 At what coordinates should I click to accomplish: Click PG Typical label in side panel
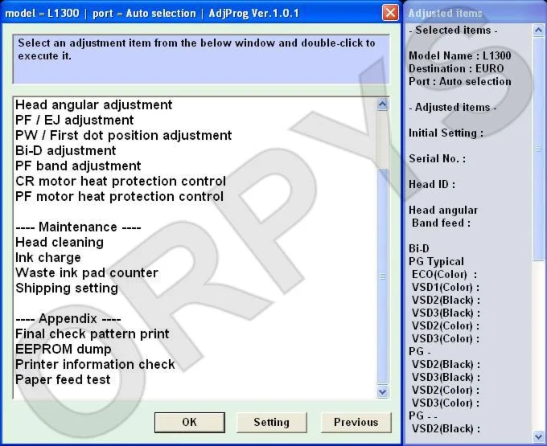click(x=436, y=261)
